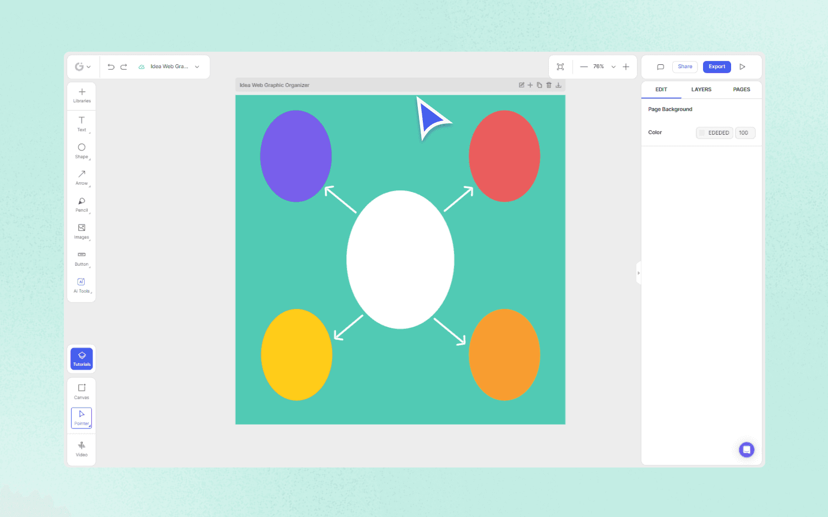Duplicate the page using copy icon

pos(539,85)
